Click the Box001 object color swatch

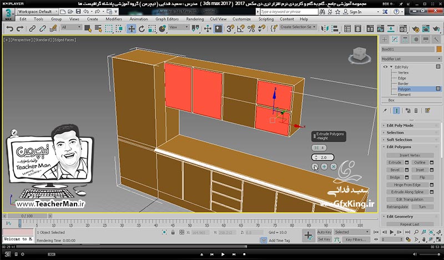(439, 49)
